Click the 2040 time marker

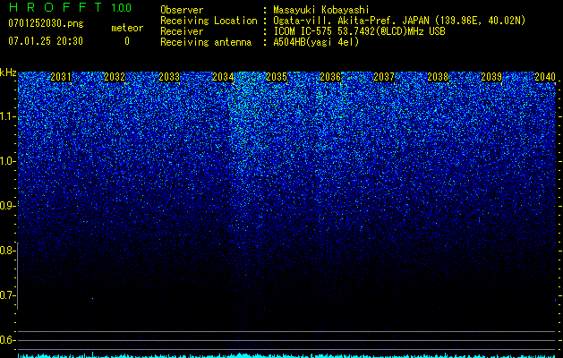coord(545,77)
